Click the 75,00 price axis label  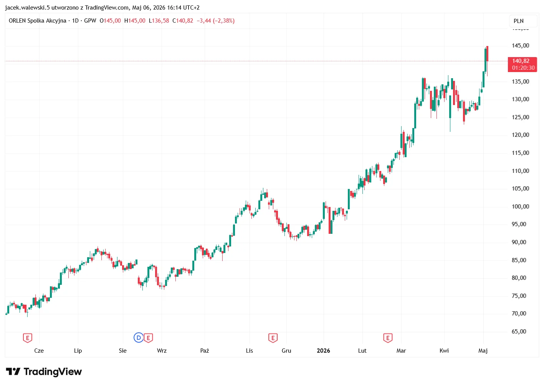click(519, 296)
